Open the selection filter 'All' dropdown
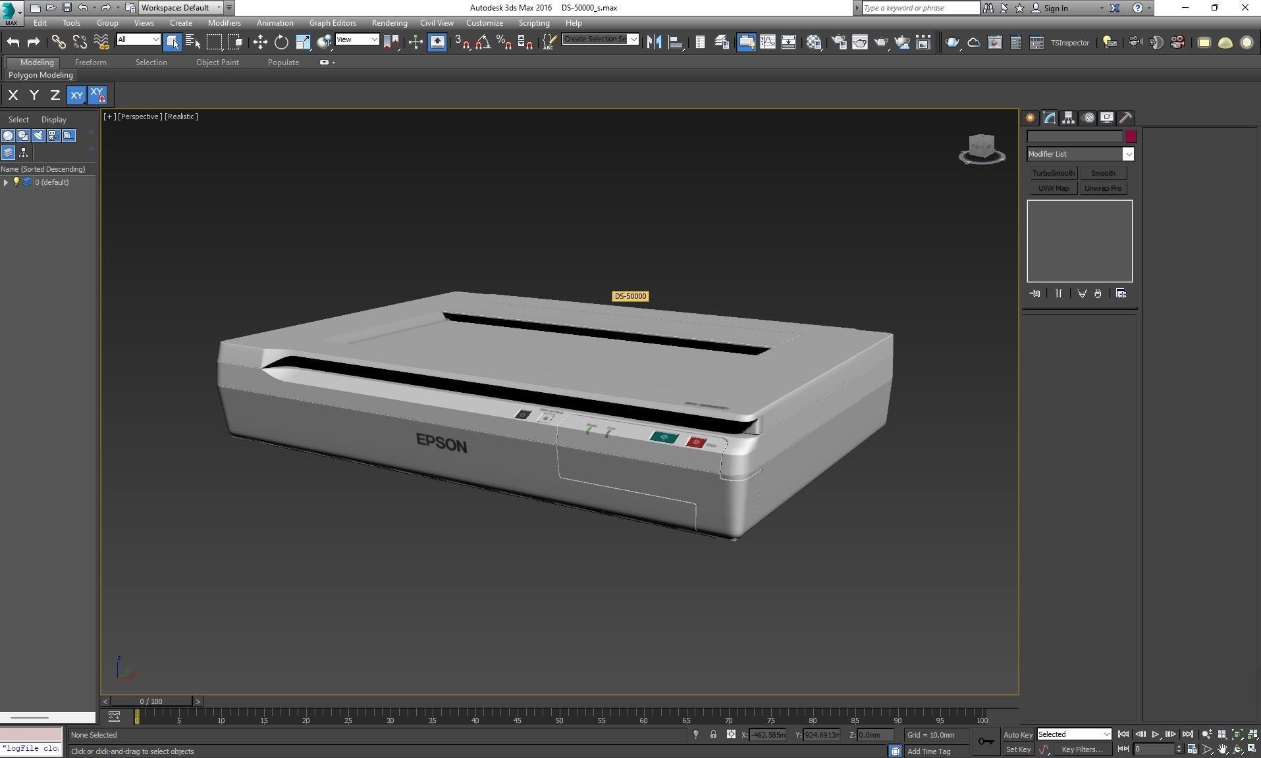This screenshot has width=1261, height=758. (x=138, y=39)
